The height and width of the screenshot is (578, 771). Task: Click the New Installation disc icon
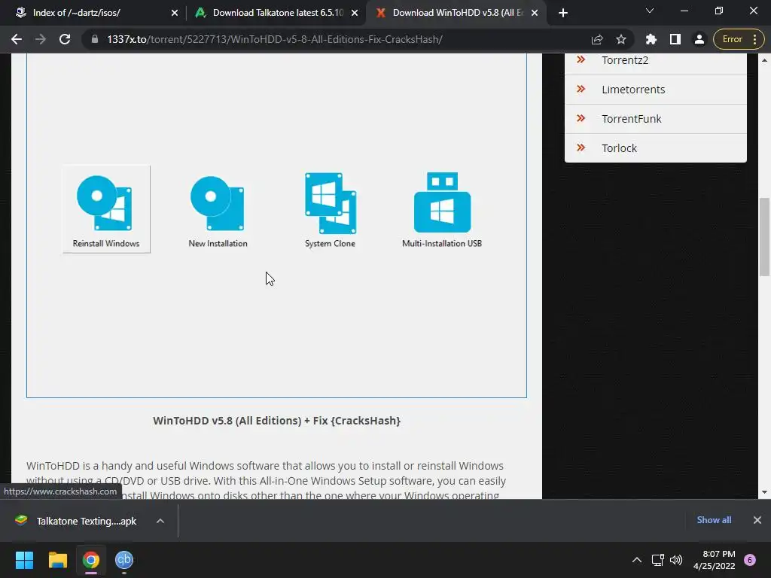(218, 203)
